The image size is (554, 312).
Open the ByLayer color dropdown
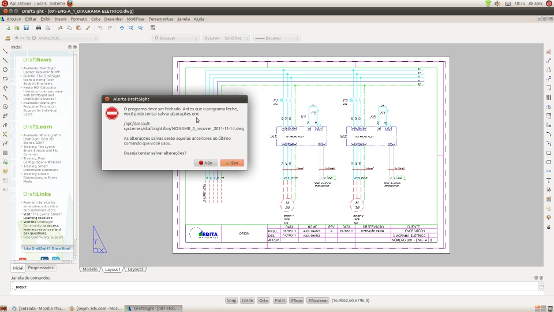(x=176, y=38)
